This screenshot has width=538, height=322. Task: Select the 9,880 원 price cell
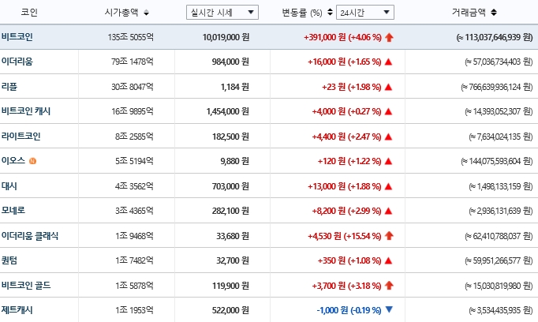pos(235,161)
